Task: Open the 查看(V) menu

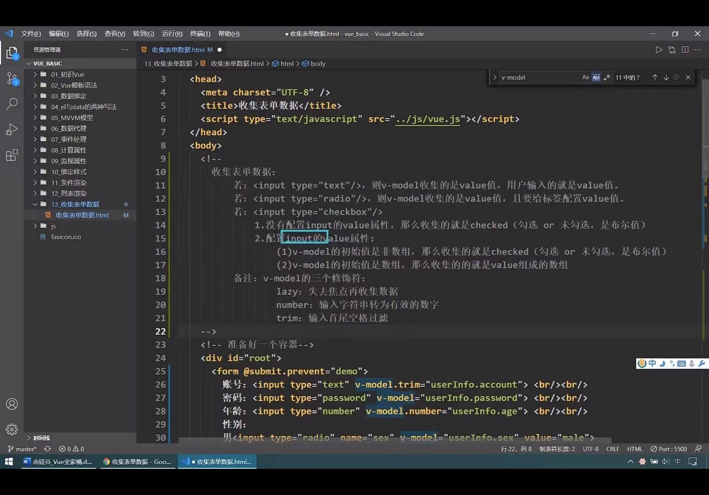Action: pos(115,34)
